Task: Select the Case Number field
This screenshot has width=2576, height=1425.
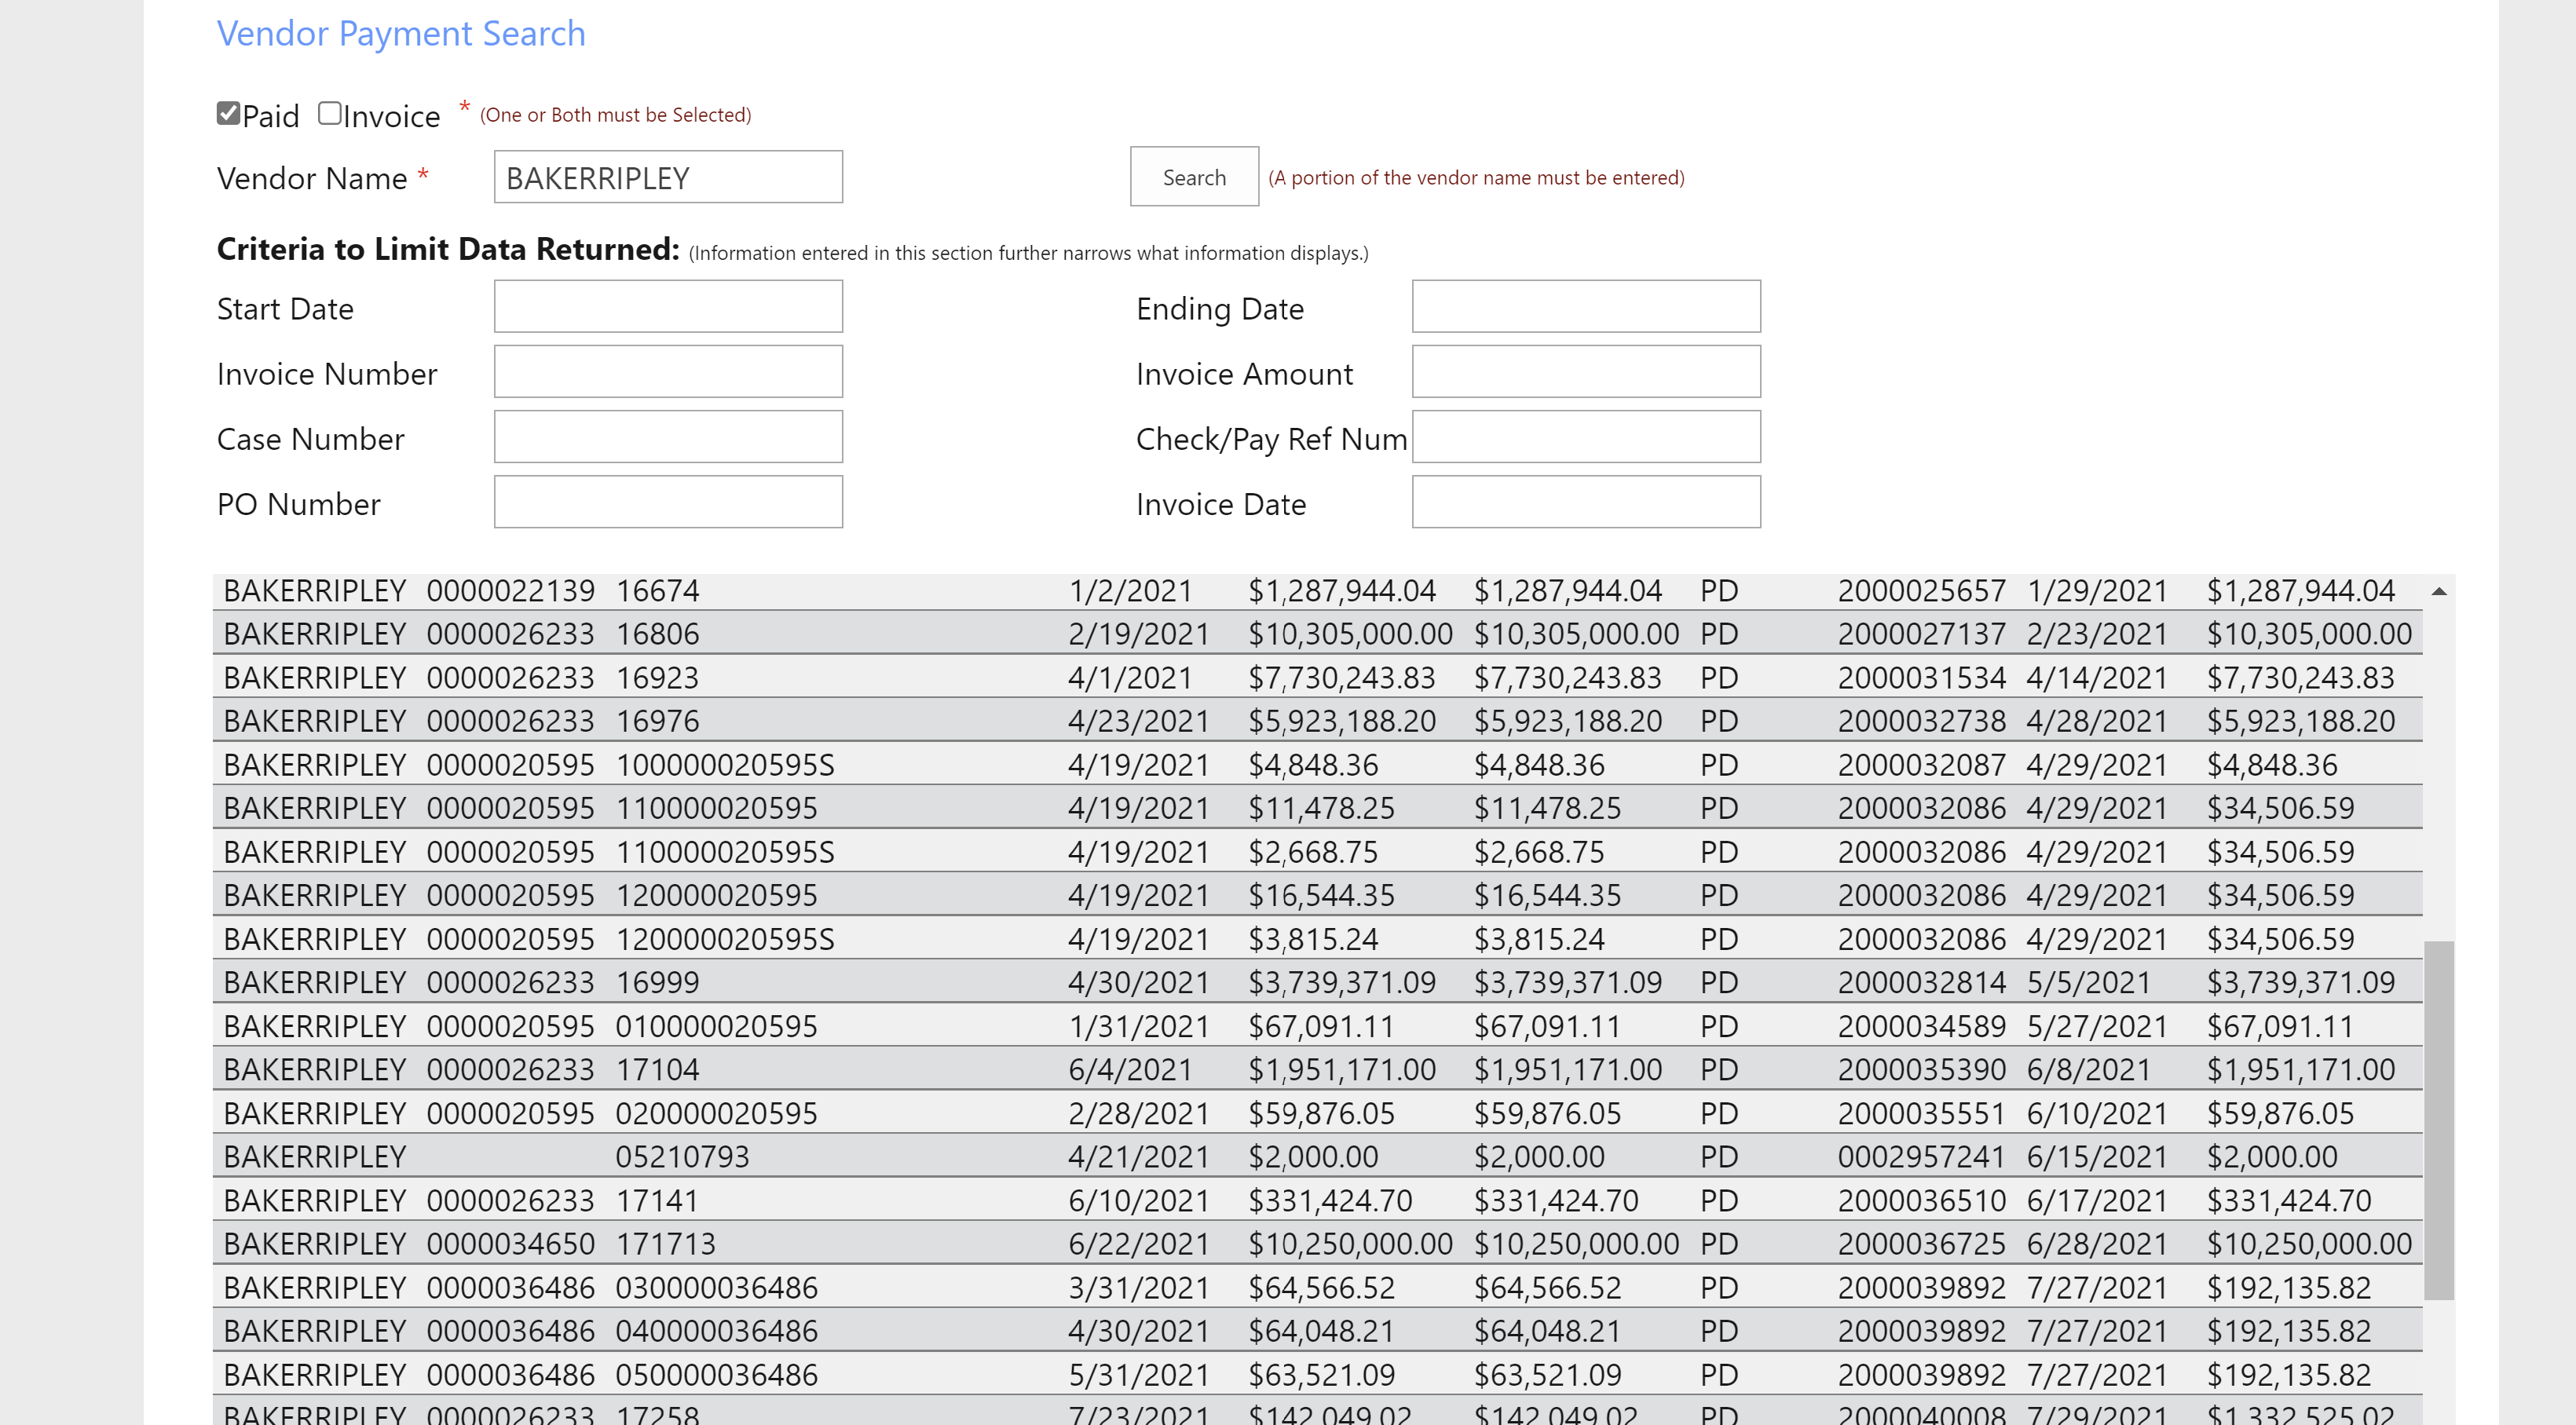Action: pos(668,437)
